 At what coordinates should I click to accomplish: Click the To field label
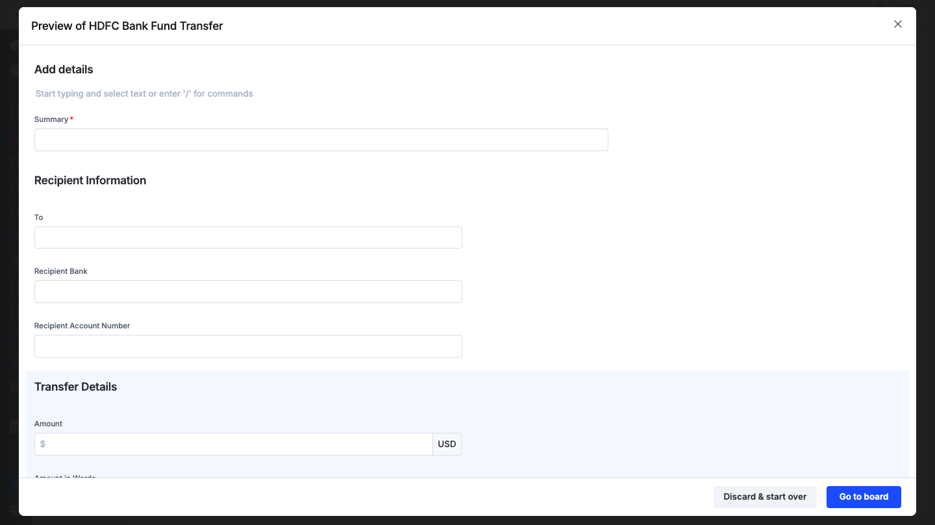39,217
